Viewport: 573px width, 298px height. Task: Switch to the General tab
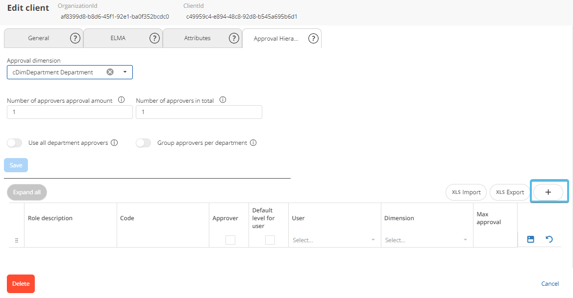(38, 38)
